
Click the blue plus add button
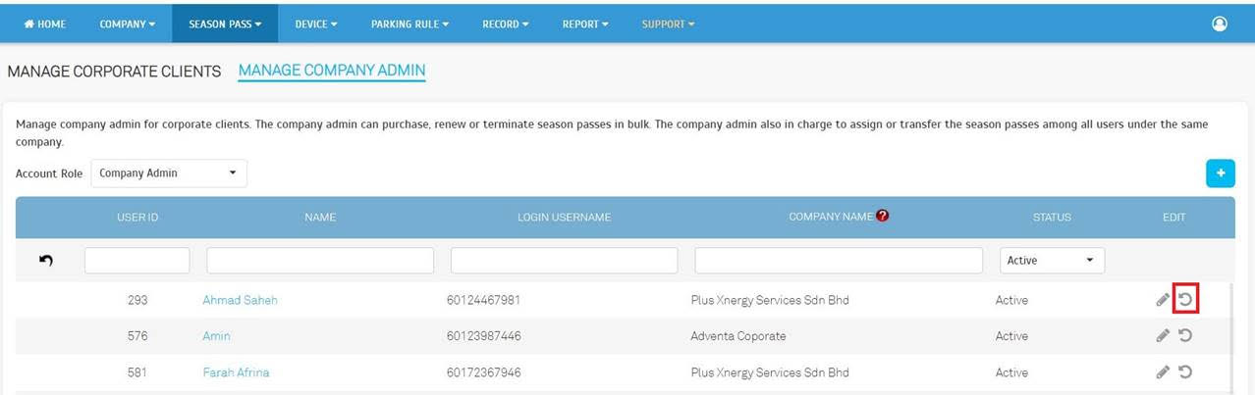[x=1220, y=173]
